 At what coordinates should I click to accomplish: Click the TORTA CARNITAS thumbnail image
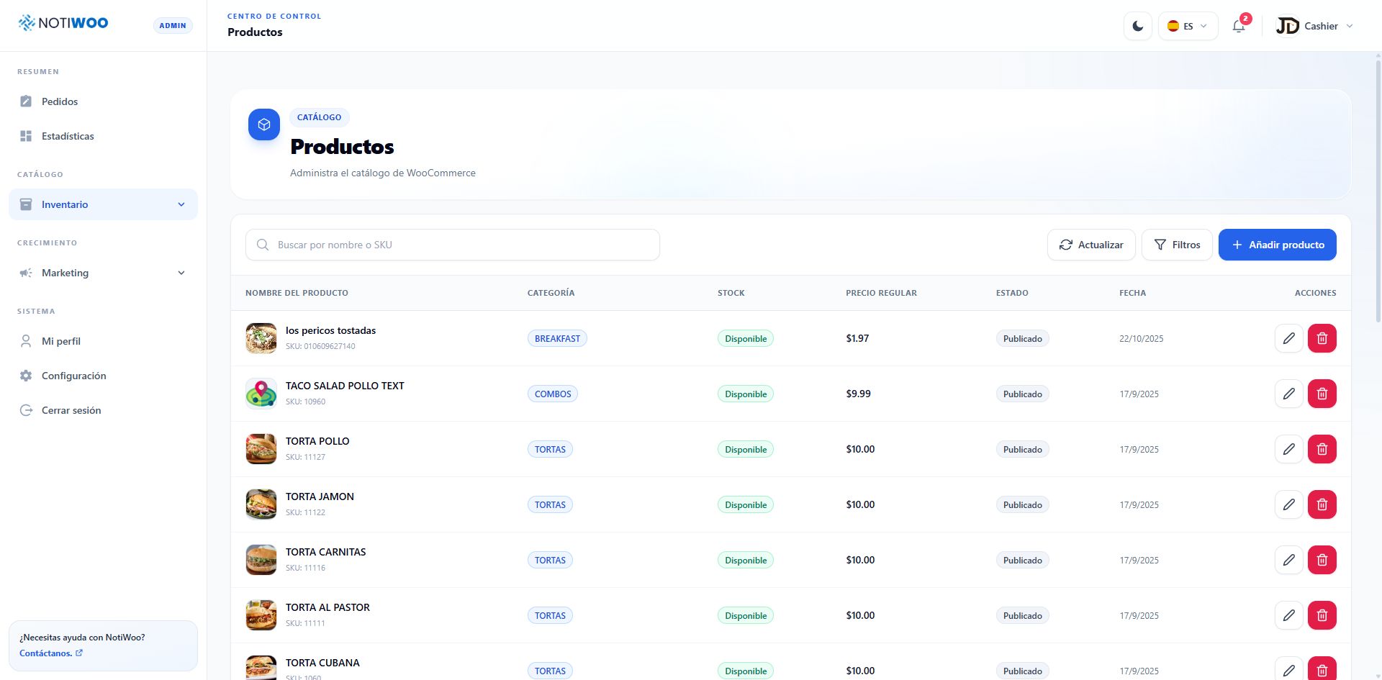(x=261, y=560)
